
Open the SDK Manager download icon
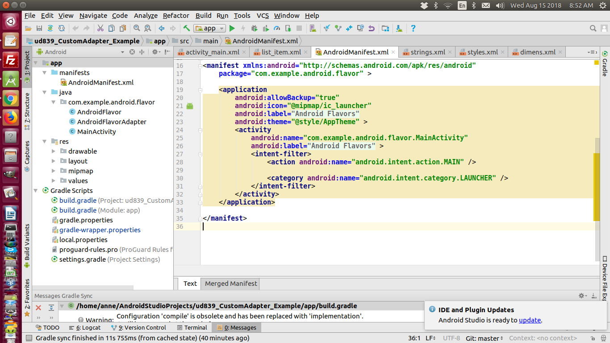pos(398,28)
